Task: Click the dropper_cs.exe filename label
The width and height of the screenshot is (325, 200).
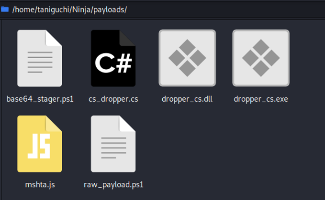Action: click(x=261, y=99)
